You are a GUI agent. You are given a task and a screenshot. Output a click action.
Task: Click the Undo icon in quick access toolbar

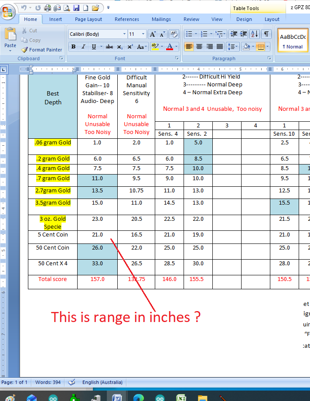click(24, 8)
